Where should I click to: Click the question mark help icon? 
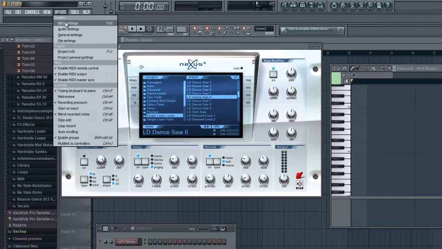coord(387,5)
